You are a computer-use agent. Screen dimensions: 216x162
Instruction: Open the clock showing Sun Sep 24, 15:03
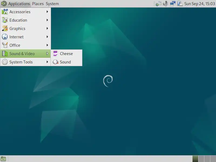[x=200, y=4]
